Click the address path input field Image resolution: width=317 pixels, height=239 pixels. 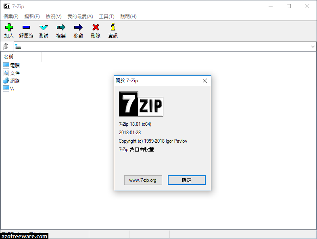click(165, 47)
